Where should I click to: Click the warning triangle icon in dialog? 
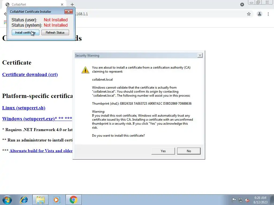tap(85, 70)
